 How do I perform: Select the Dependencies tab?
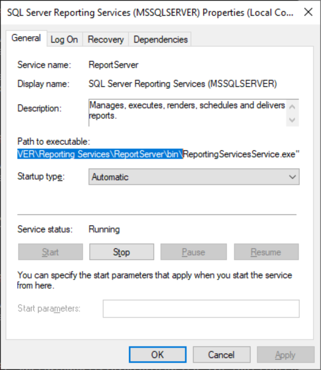160,40
